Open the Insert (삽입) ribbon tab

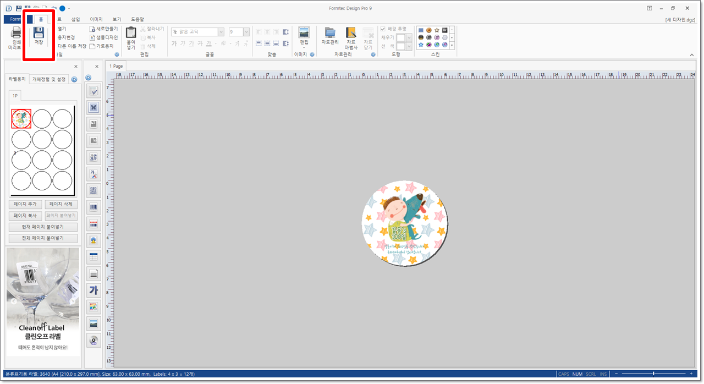click(75, 19)
